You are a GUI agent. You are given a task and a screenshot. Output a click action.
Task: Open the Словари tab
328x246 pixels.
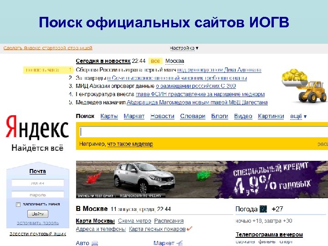[193, 116]
